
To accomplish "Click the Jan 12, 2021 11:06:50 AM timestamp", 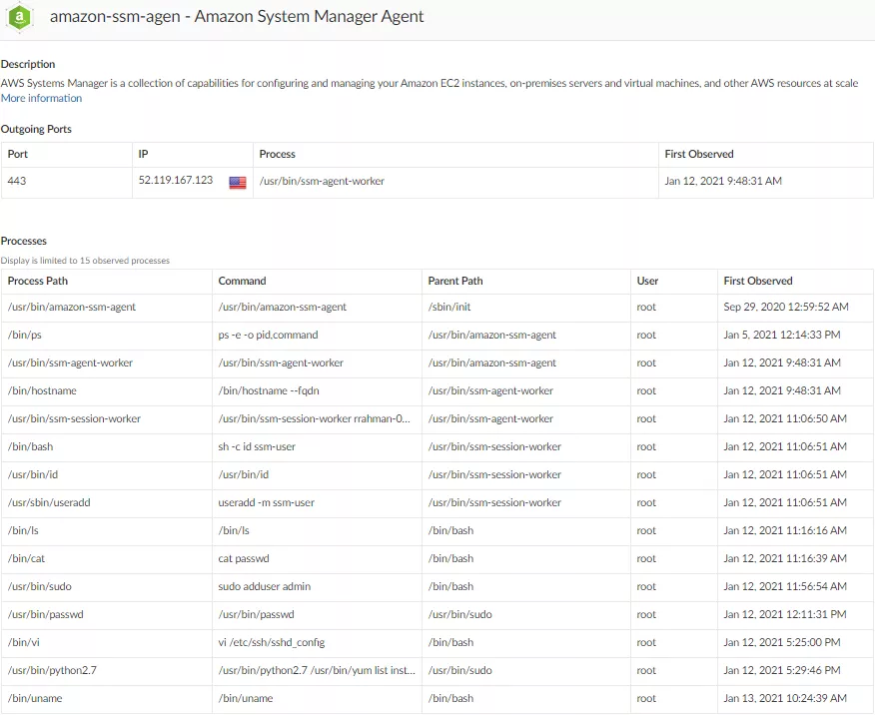I will pyautogui.click(x=784, y=418).
